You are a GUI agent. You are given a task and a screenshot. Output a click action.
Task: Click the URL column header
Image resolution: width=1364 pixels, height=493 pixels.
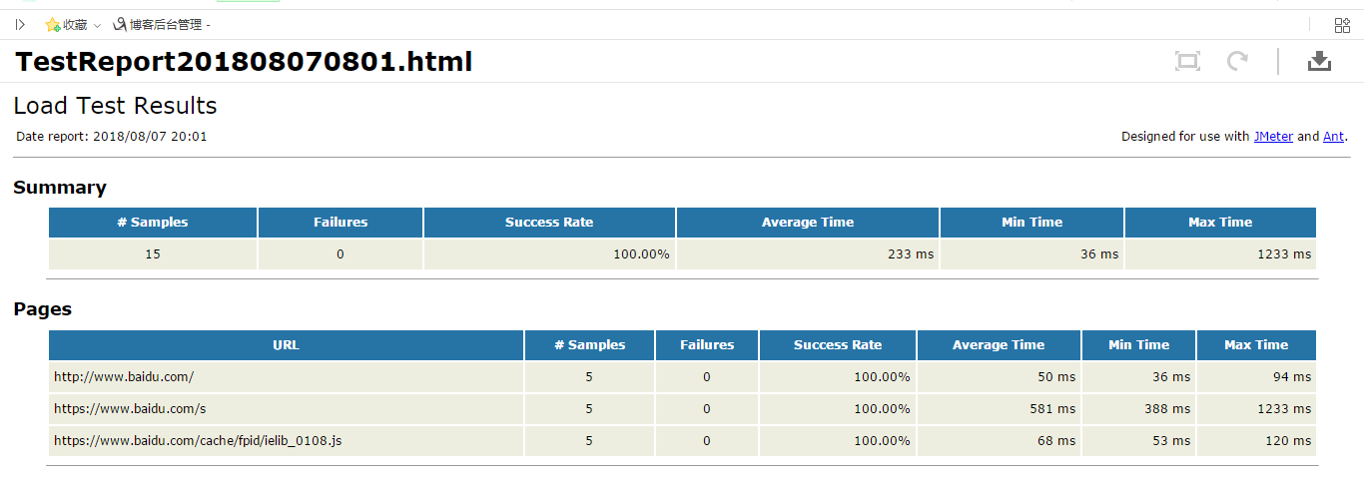[x=286, y=345]
